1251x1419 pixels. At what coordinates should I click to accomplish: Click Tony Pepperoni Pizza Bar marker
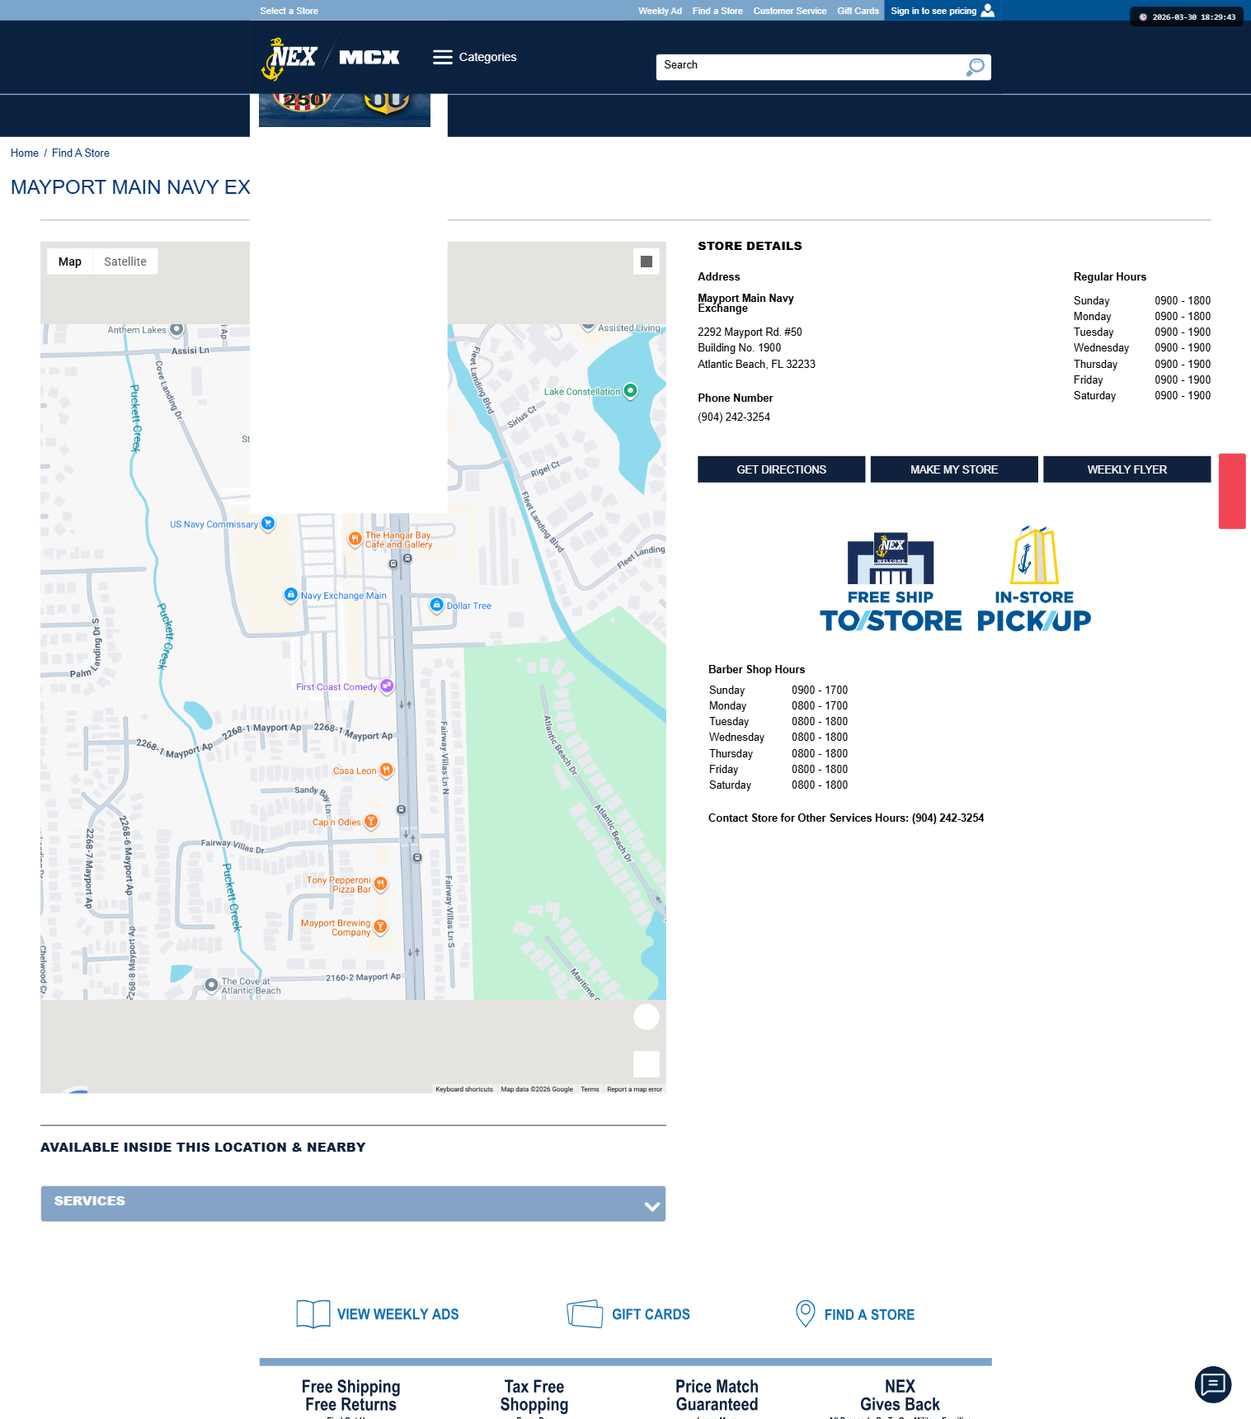point(380,884)
